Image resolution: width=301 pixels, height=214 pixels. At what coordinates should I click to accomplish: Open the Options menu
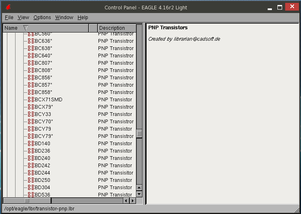[42, 17]
